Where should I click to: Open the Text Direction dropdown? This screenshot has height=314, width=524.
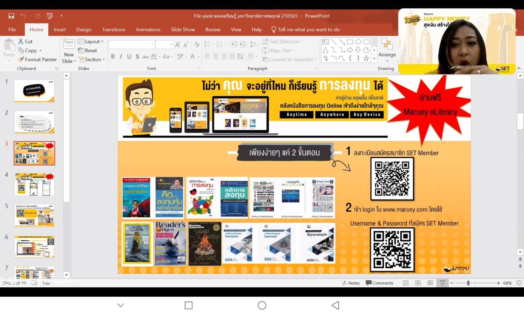coord(282,42)
